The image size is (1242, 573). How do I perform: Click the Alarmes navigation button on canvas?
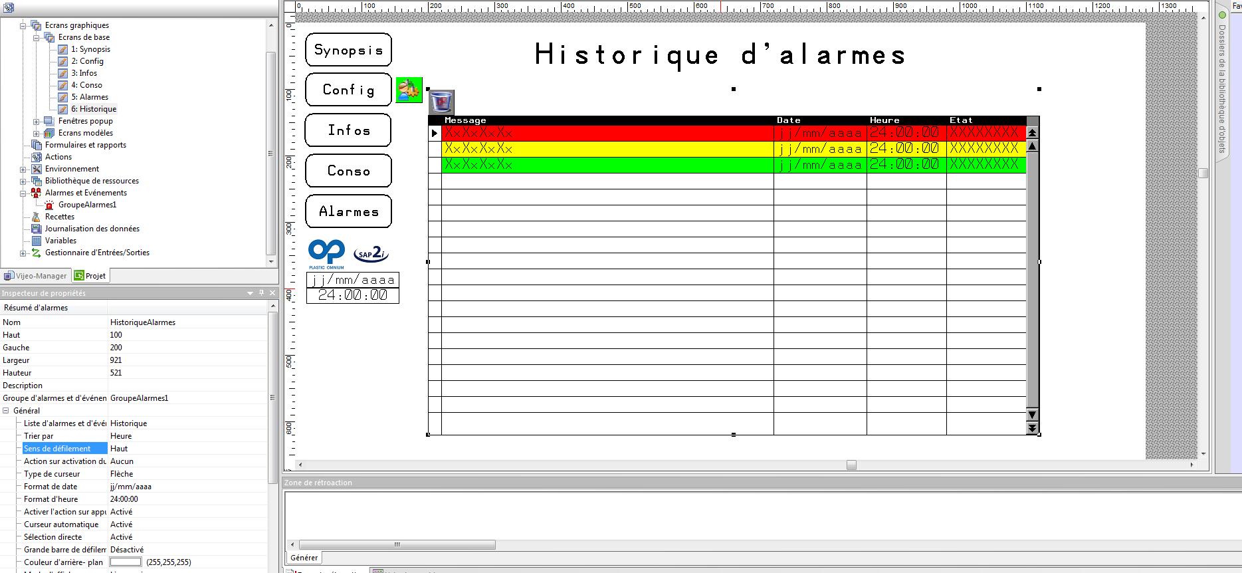click(x=348, y=211)
